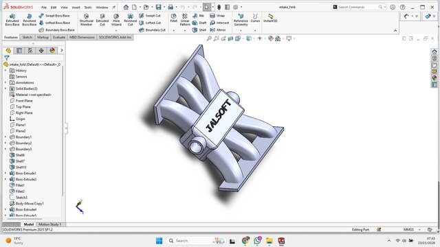Switch to the Motion Study 1 tab
Image resolution: width=440 pixels, height=247 pixels.
49,224
